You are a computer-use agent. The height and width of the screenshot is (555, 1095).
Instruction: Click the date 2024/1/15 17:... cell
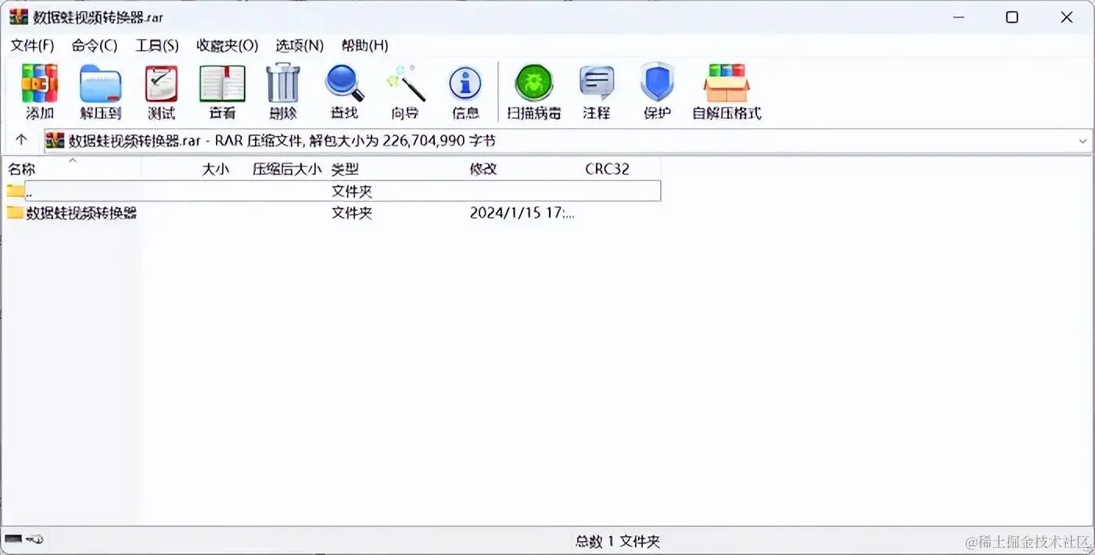coord(522,213)
